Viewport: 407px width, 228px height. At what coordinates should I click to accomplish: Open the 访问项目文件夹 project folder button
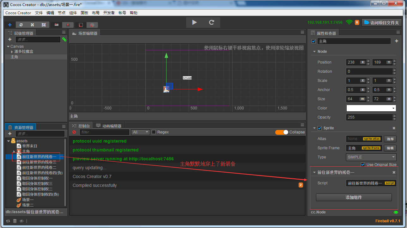381,22
